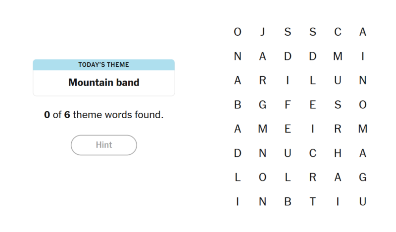
Task: Select the letter C in the top row
Action: point(338,32)
